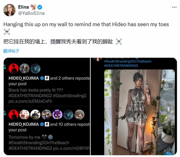
Task: Click the blue verified badge beside Elina
Action: coord(40,7)
